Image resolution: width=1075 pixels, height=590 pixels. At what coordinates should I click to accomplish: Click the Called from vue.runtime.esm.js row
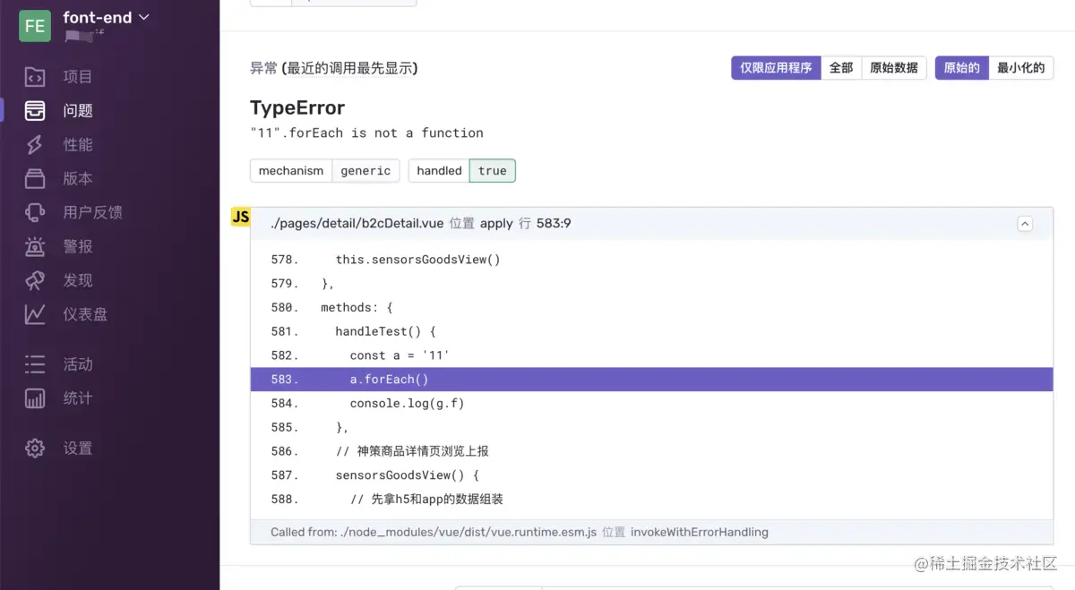pyautogui.click(x=651, y=532)
